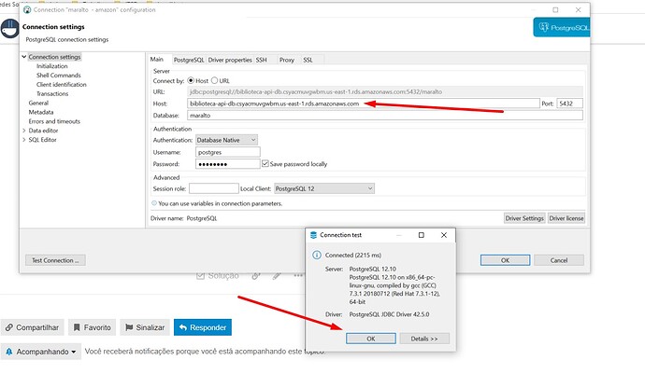Click OK in the connection settings window
Image resolution: width=645 pixels, height=374 pixels.
505,260
